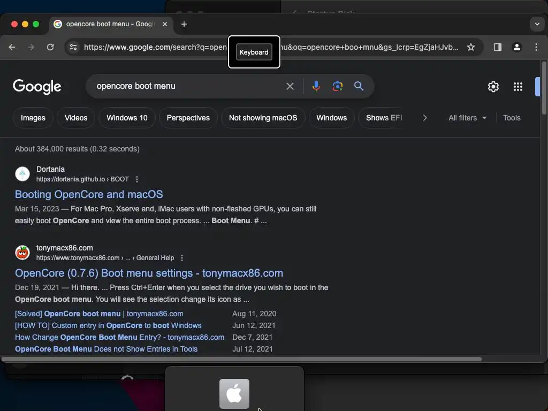Click the Jun 12, 2021 date
The height and width of the screenshot is (411, 548).
254,326
